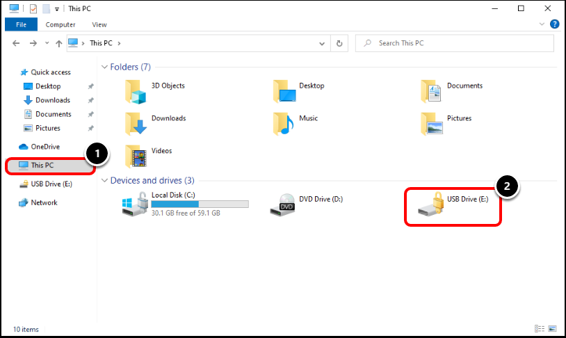
Task: Click the Folders (7) group header text
Action: 130,67
